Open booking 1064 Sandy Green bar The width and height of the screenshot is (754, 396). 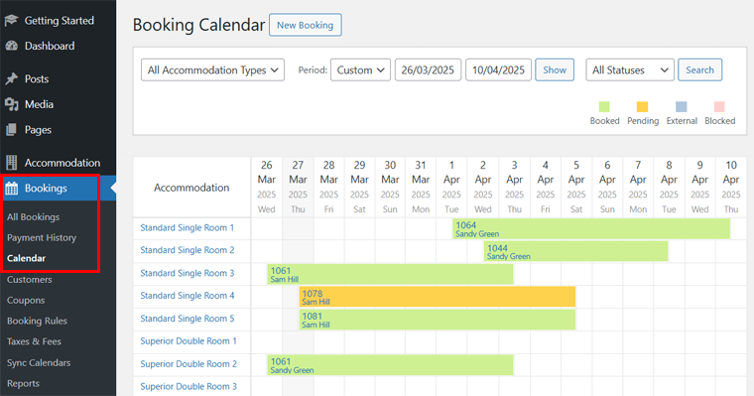(x=591, y=229)
